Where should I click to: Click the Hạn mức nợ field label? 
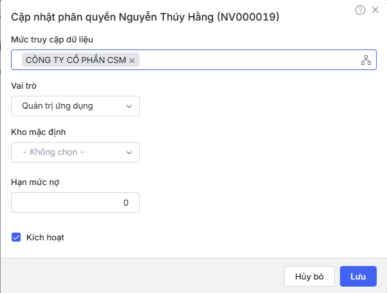point(36,182)
